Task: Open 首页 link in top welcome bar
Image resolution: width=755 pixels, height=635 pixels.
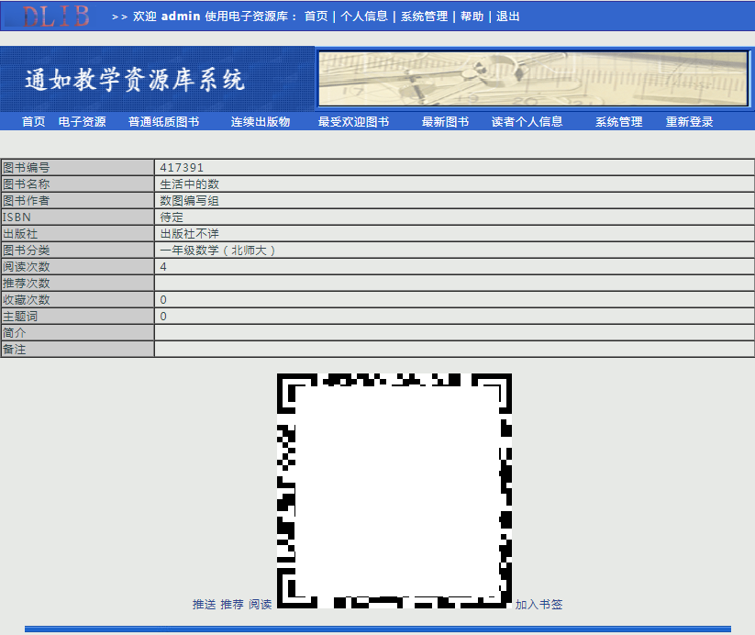Action: click(316, 17)
